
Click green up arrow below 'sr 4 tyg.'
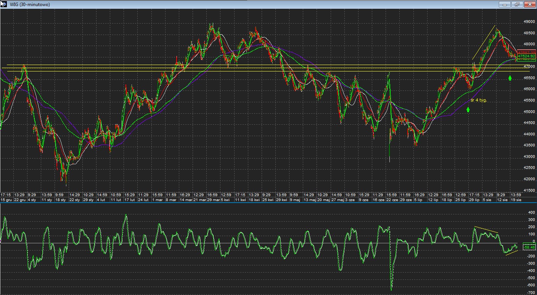[468, 109]
